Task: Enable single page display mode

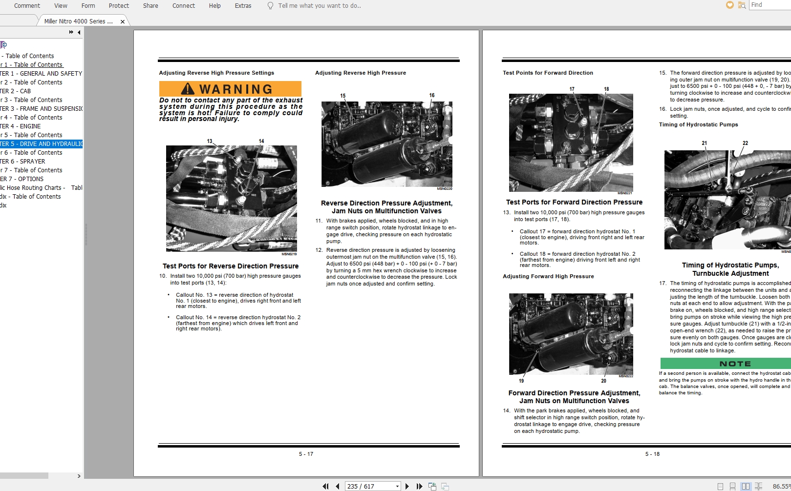Action: [x=720, y=486]
